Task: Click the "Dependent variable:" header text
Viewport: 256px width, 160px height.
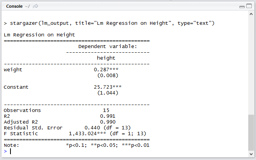Action: click(x=108, y=46)
